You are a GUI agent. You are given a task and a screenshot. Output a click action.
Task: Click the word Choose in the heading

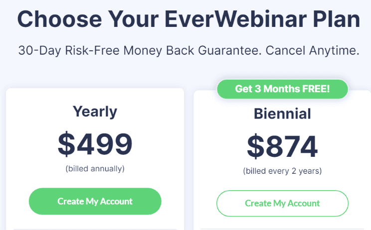click(56, 19)
